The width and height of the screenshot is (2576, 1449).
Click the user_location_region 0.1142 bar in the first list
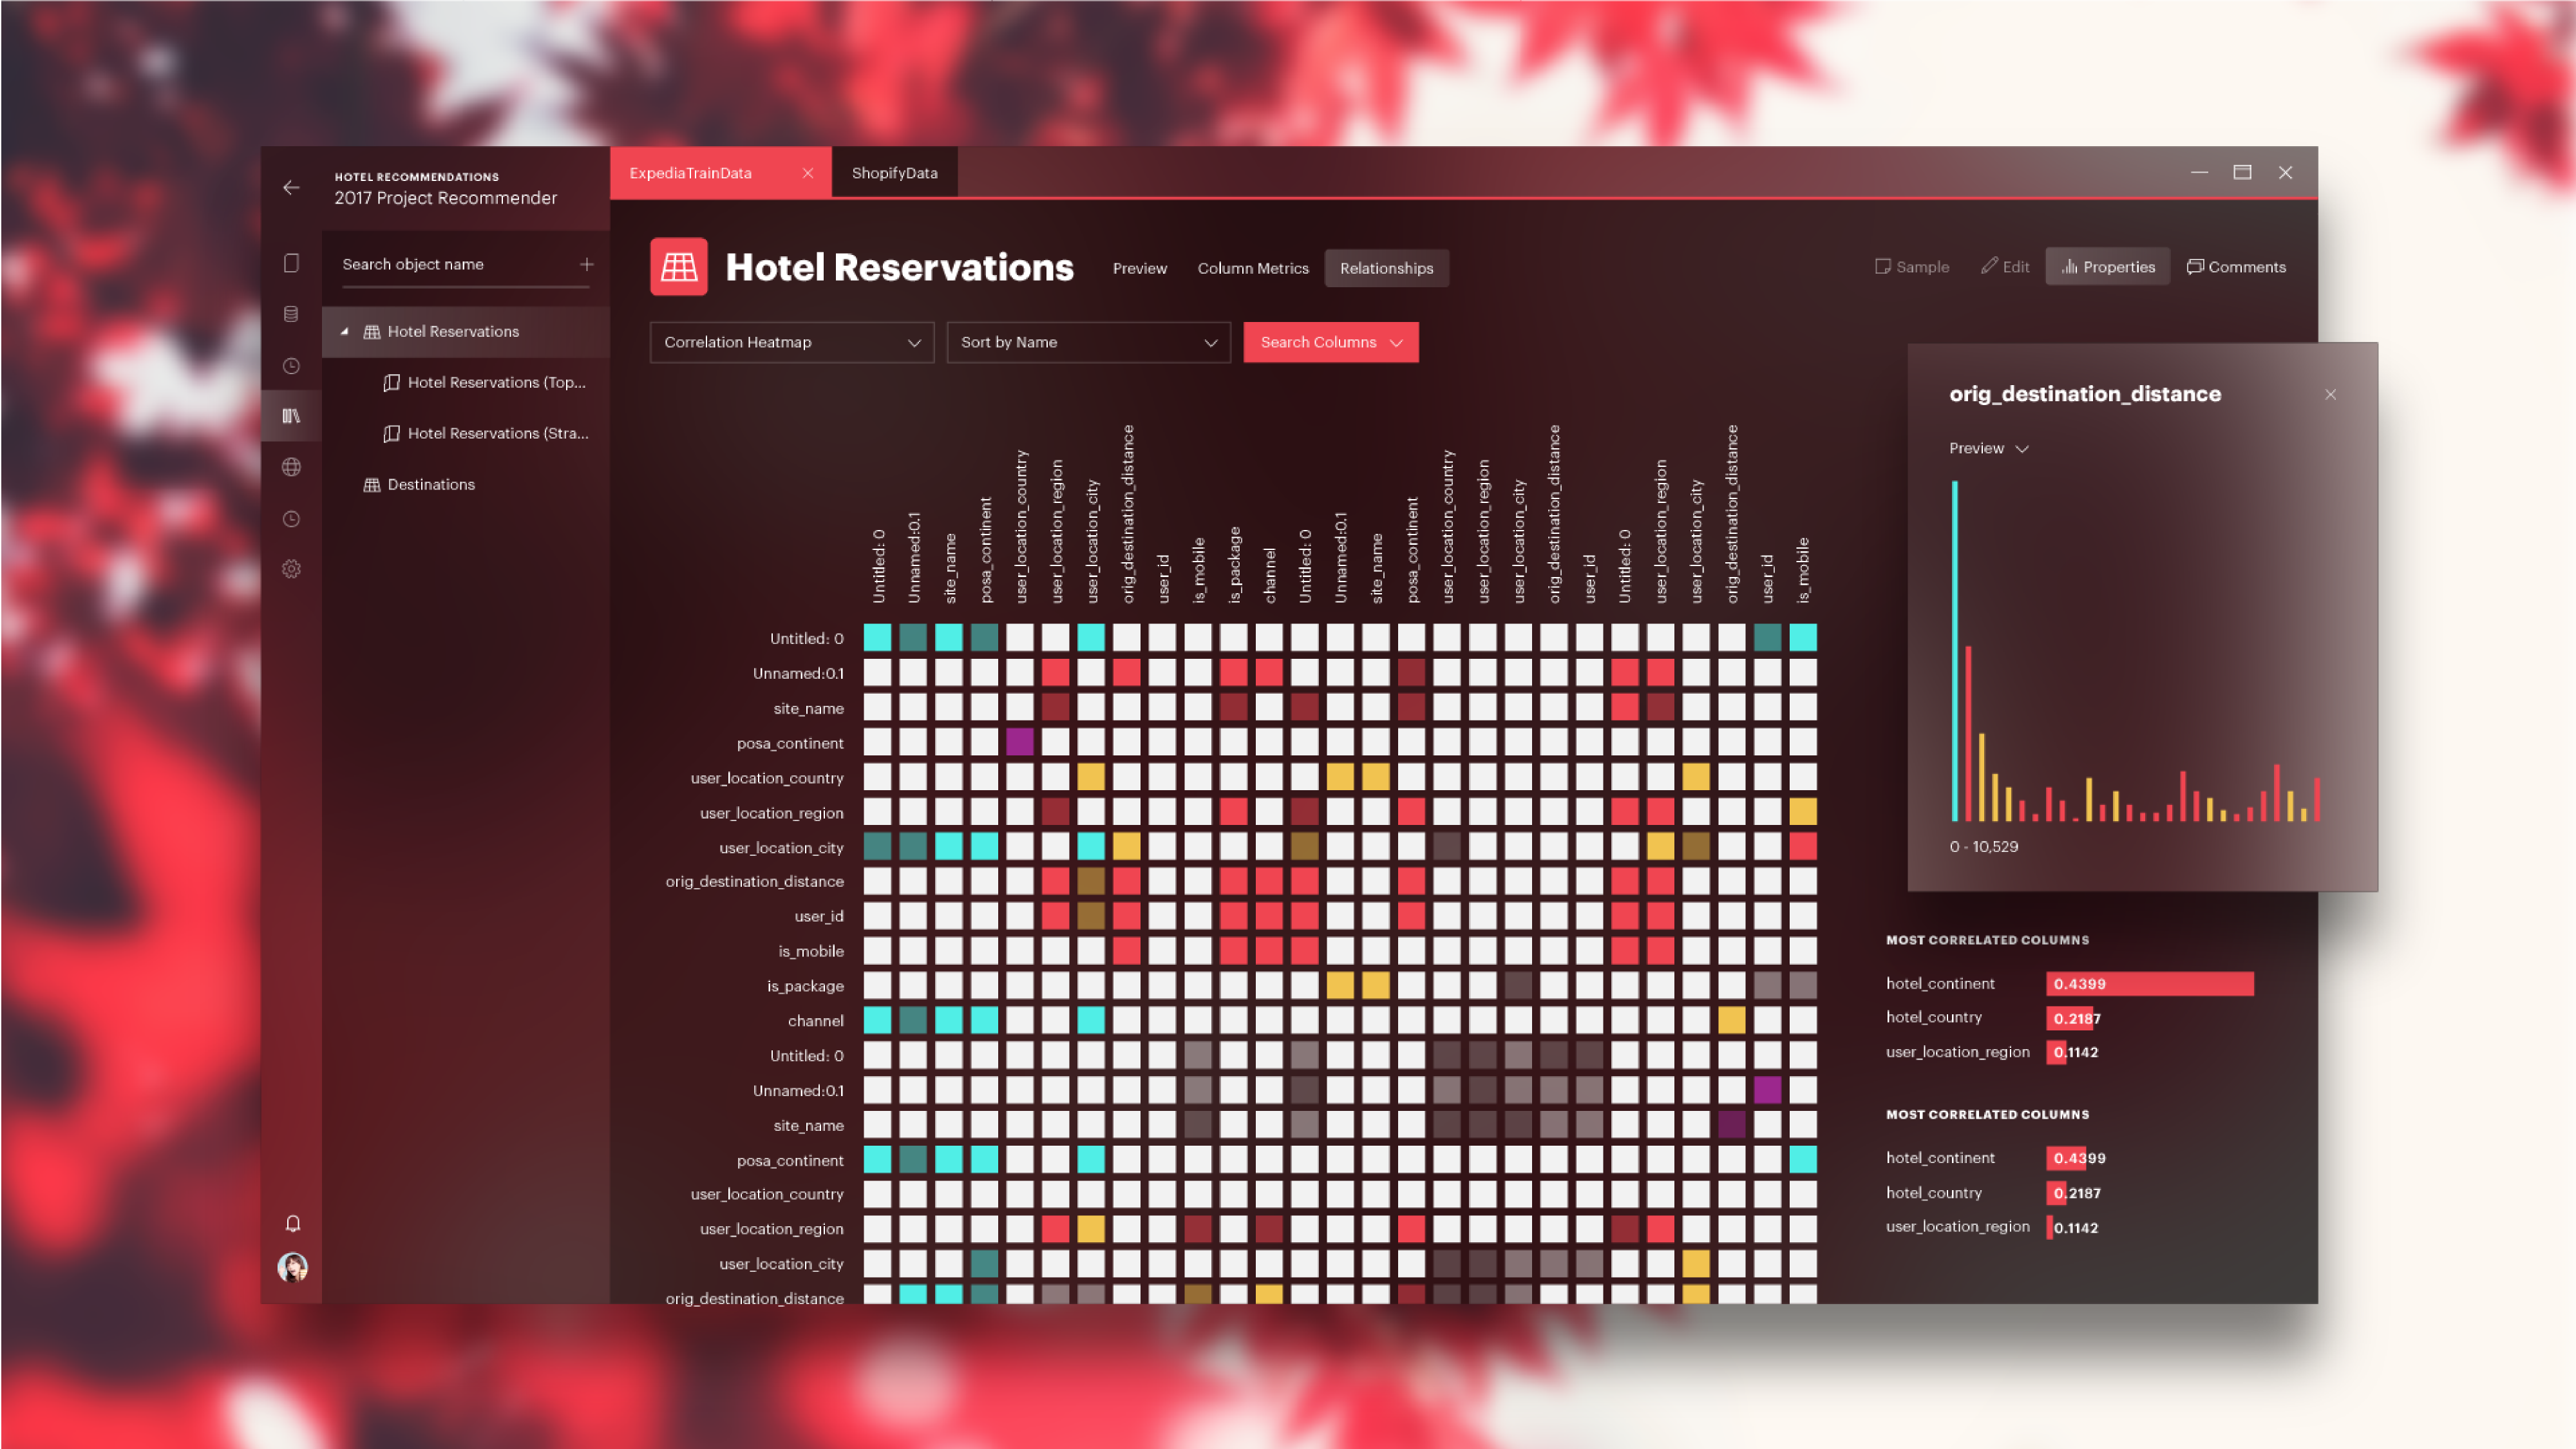(2057, 1052)
